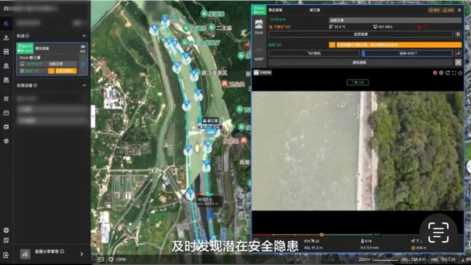The height and width of the screenshot is (265, 471).
Task: Select the Dock tab in device panel
Action: pyautogui.click(x=259, y=27)
